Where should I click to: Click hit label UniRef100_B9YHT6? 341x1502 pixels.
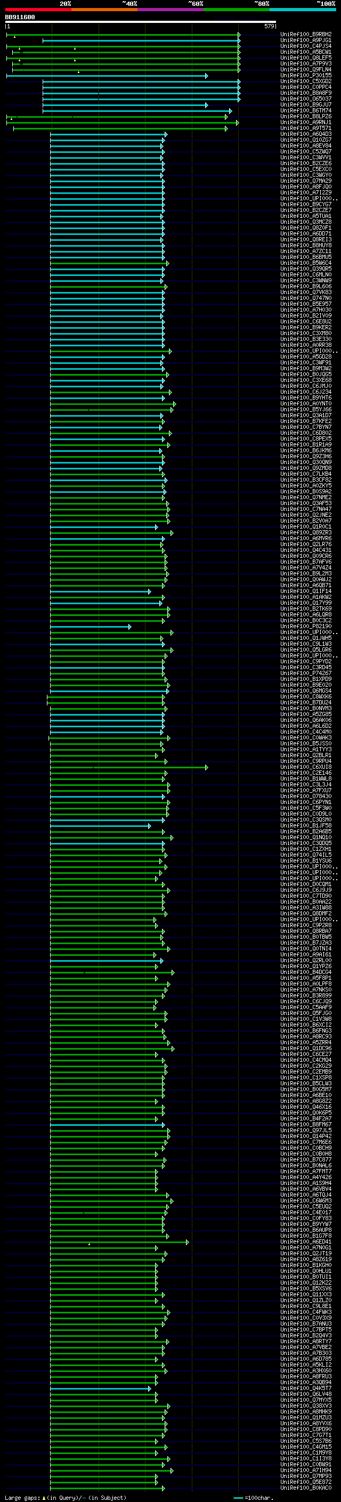tap(306, 397)
